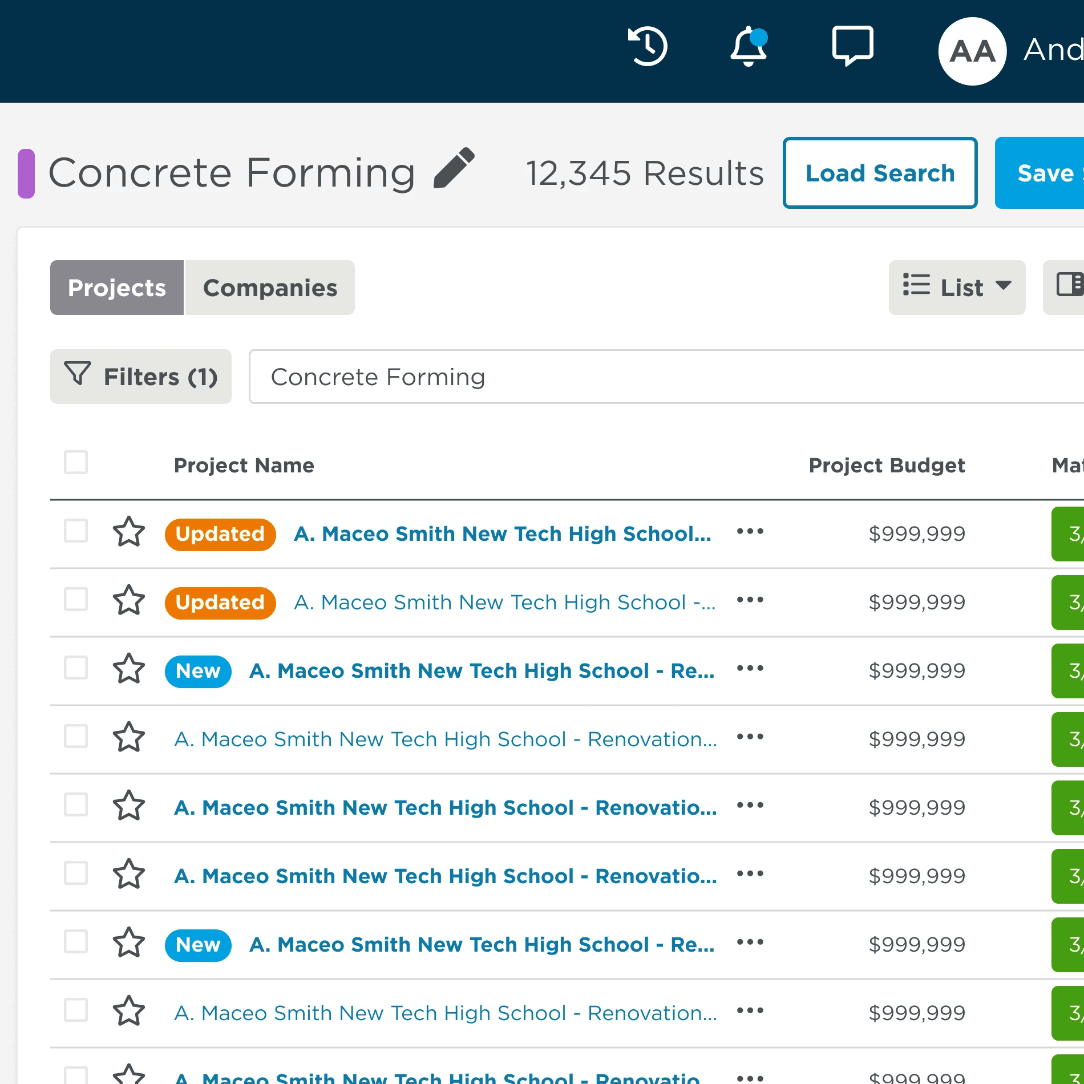
Task: Open more options for fifth row
Action: (750, 806)
